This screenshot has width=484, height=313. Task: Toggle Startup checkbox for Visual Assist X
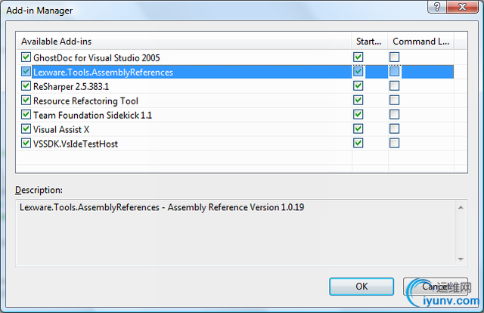point(358,129)
